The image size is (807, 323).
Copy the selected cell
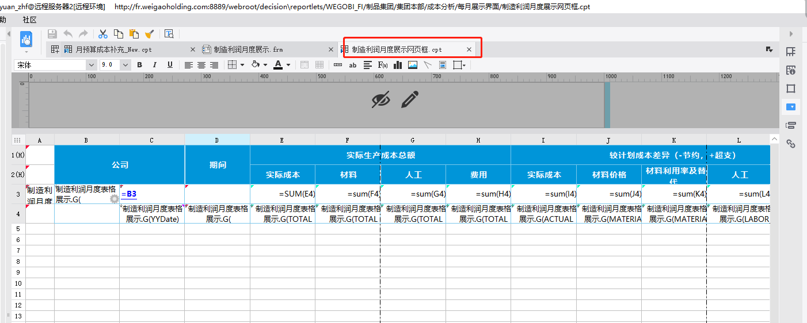(x=119, y=34)
